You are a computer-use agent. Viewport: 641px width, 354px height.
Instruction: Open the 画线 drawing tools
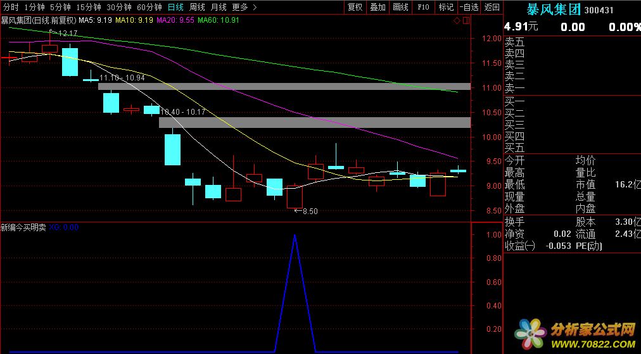[x=400, y=7]
